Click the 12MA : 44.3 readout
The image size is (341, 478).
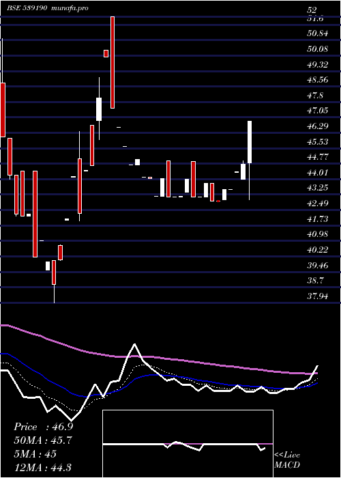tap(42, 467)
